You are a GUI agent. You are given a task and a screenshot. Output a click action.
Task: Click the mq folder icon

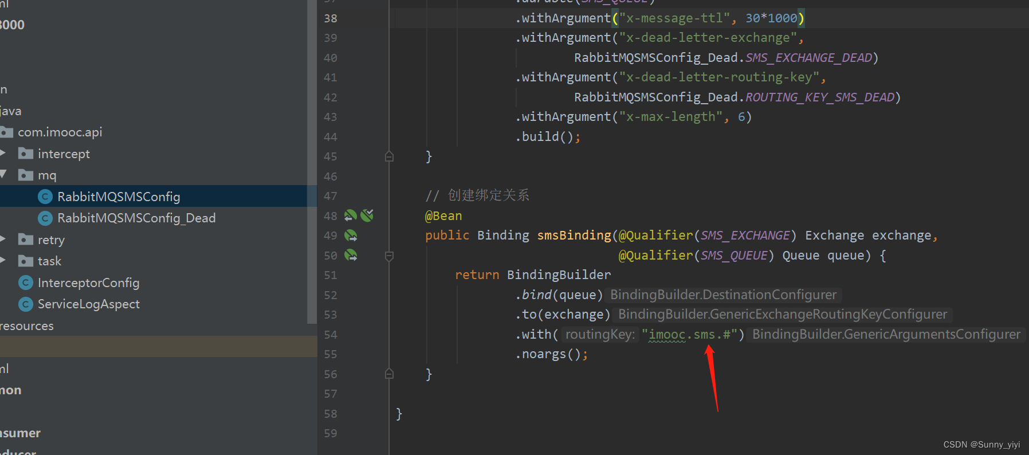click(x=26, y=175)
